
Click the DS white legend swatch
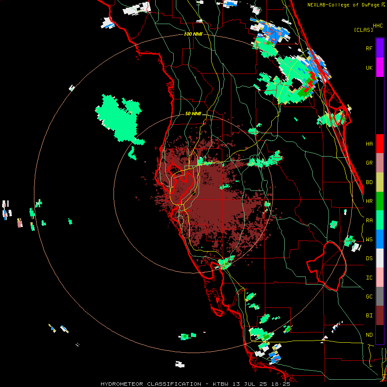(380, 258)
